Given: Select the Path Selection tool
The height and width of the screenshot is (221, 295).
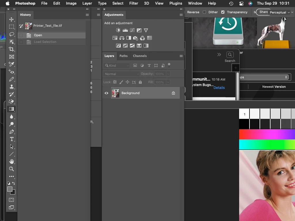Looking at the screenshot, I should [x=12, y=146].
